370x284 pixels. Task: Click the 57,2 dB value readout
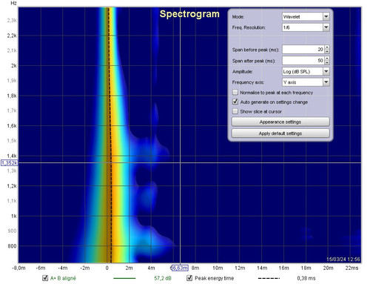click(x=163, y=278)
